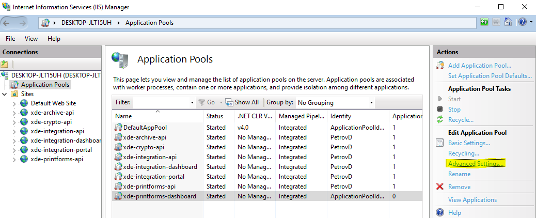Click xde-crypto-api pool icon in list
536x218 pixels.
click(x=118, y=147)
